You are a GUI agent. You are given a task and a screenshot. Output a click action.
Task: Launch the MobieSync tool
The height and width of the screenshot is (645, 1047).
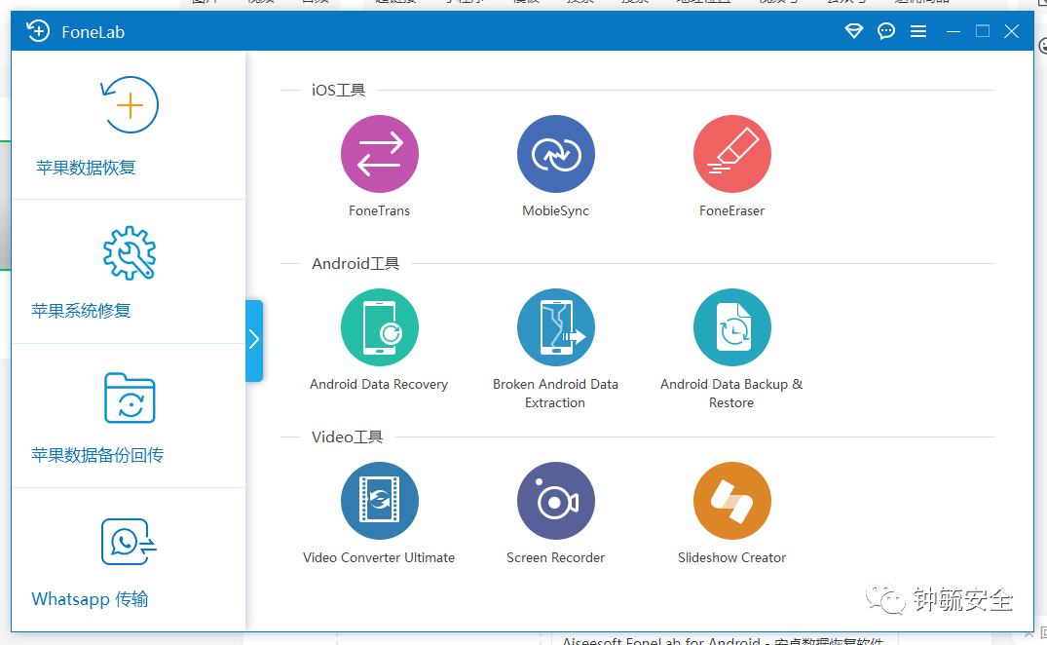(555, 154)
